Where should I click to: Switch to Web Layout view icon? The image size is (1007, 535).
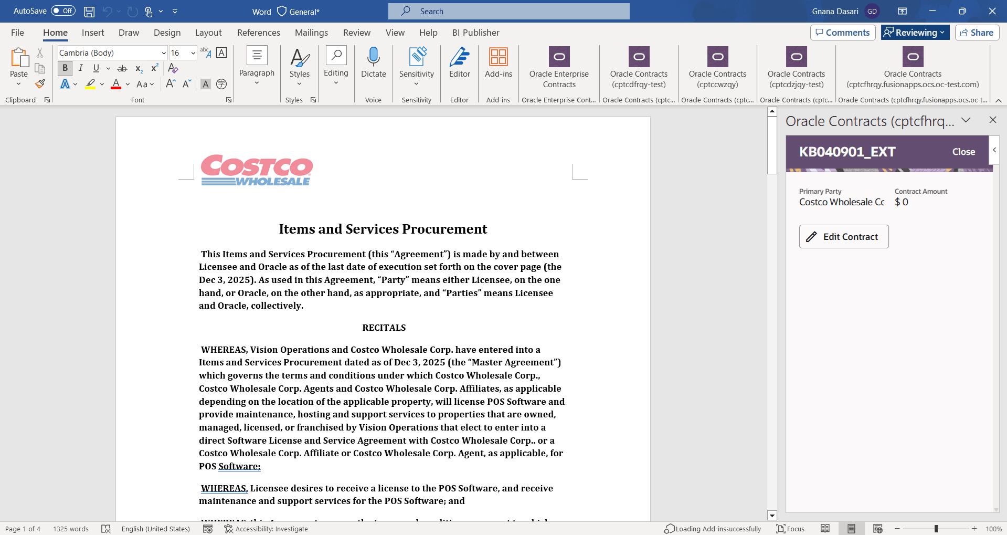tap(878, 529)
